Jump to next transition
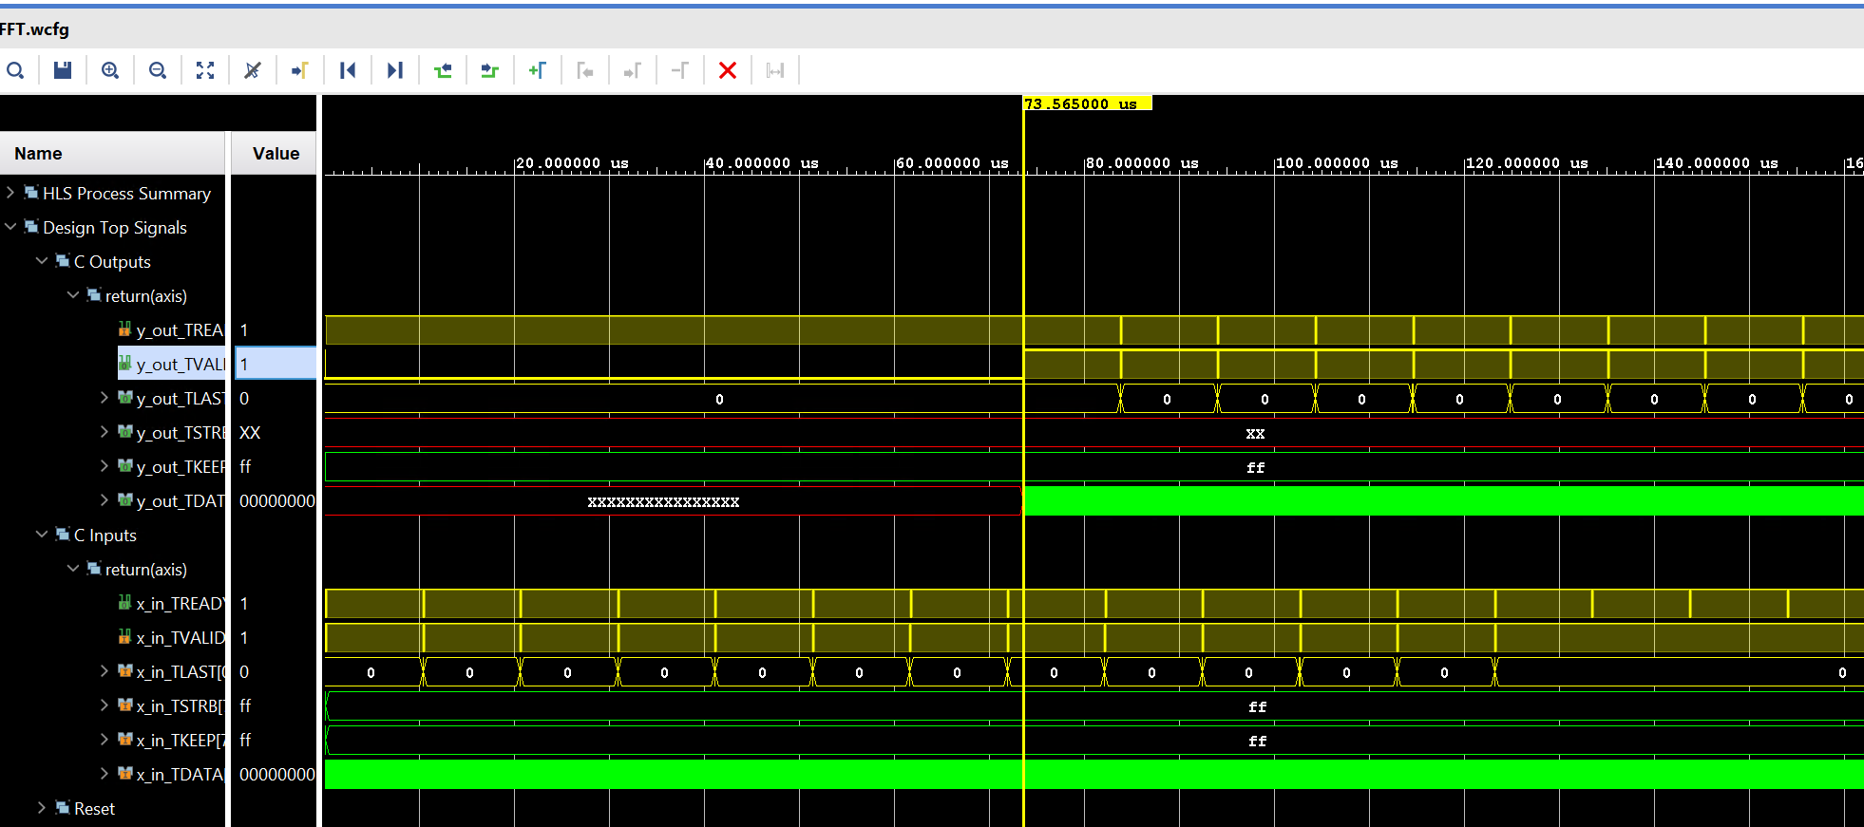 [x=490, y=70]
